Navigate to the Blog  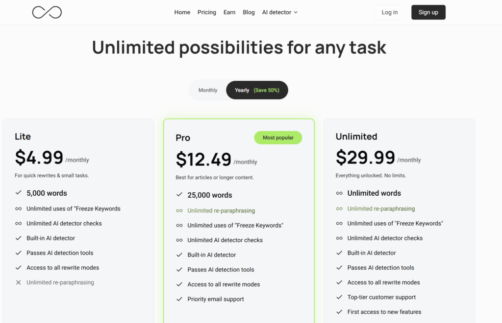pos(249,12)
